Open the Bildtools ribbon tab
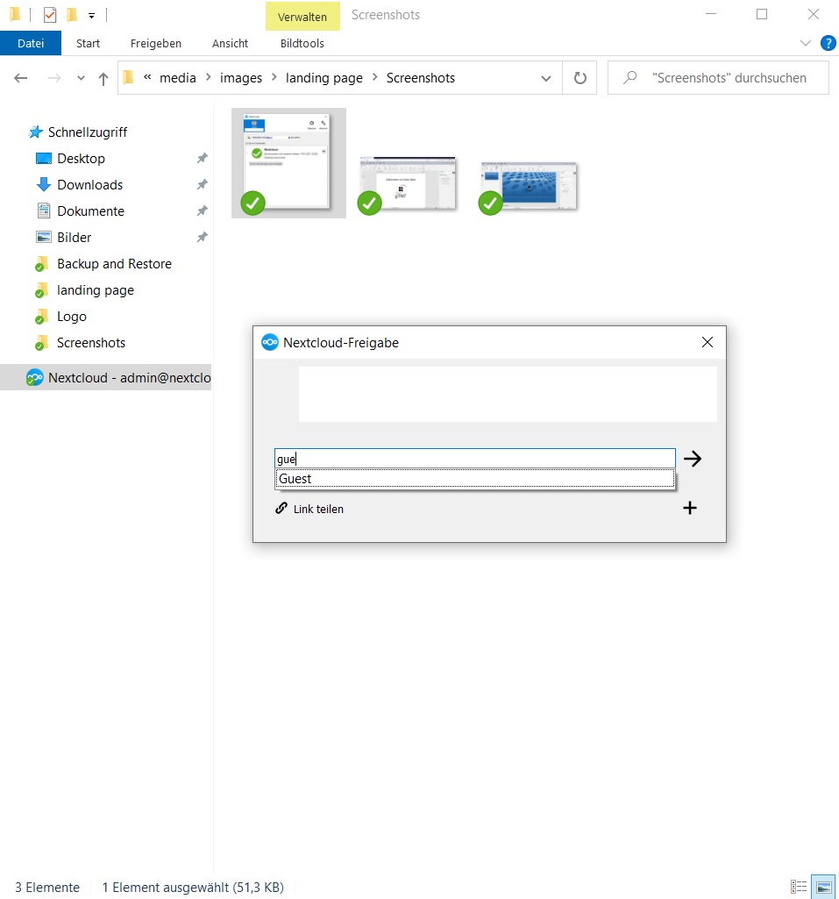Image resolution: width=839 pixels, height=899 pixels. tap(302, 43)
